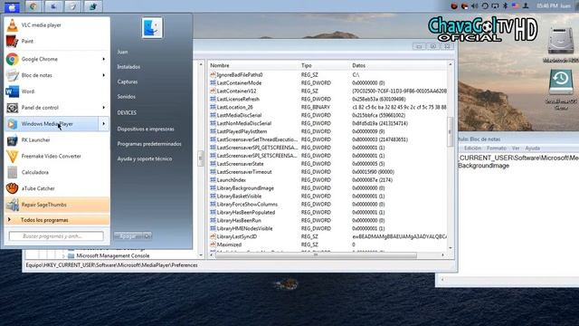This screenshot has height=326, width=579.
Task: Select the LastContainerMode registry value
Action: (239, 82)
